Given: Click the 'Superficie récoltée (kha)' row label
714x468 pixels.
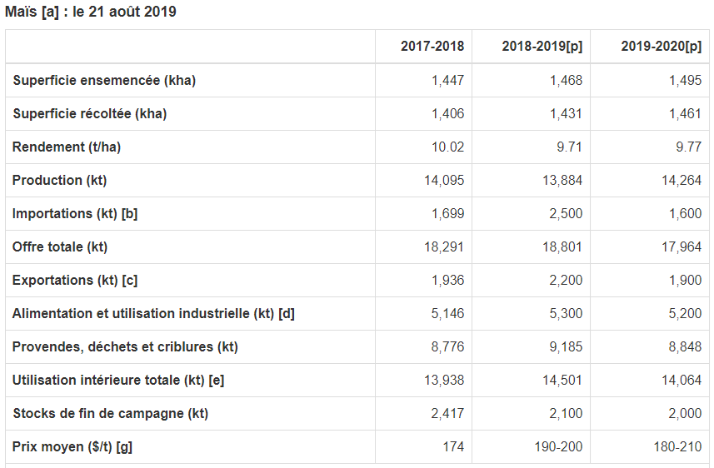Looking at the screenshot, I should click(90, 114).
